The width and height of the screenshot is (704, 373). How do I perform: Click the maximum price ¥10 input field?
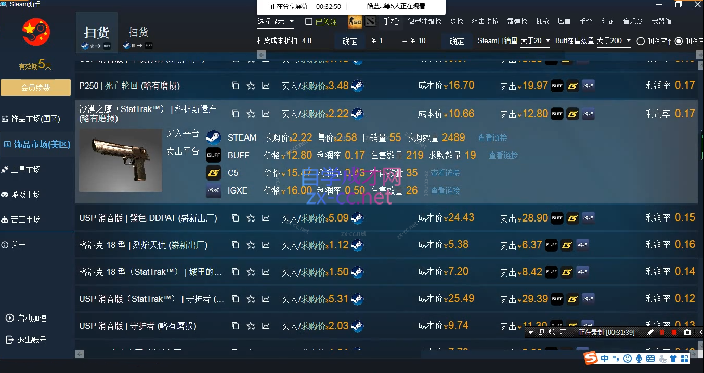coord(427,40)
